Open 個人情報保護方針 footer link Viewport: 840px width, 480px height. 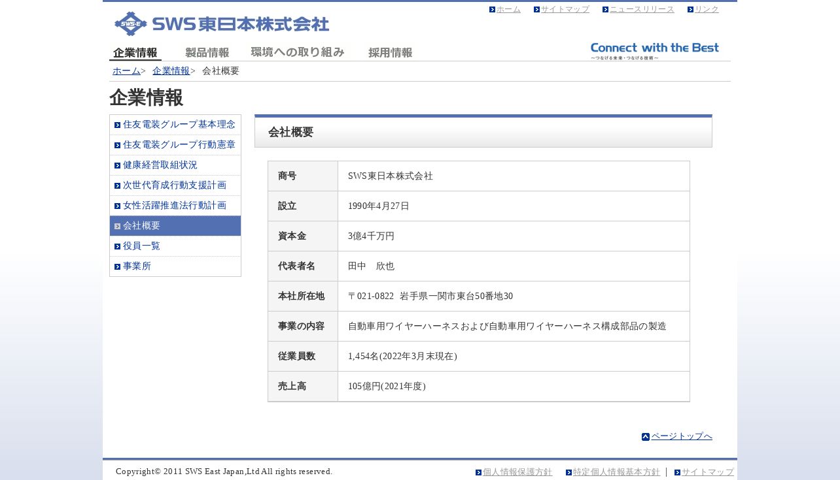(x=517, y=472)
